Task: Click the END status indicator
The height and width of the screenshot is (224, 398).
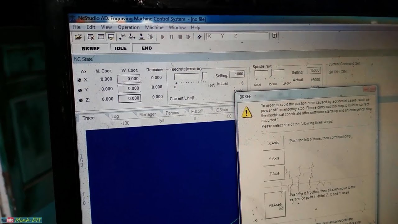Action: coord(147,48)
